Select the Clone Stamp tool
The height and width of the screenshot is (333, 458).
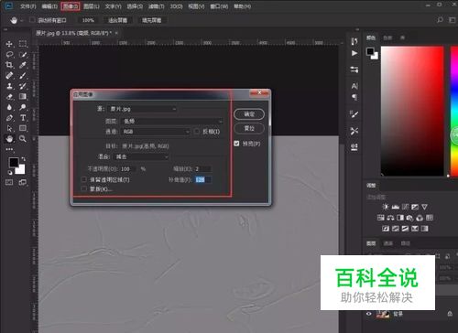pos(9,86)
